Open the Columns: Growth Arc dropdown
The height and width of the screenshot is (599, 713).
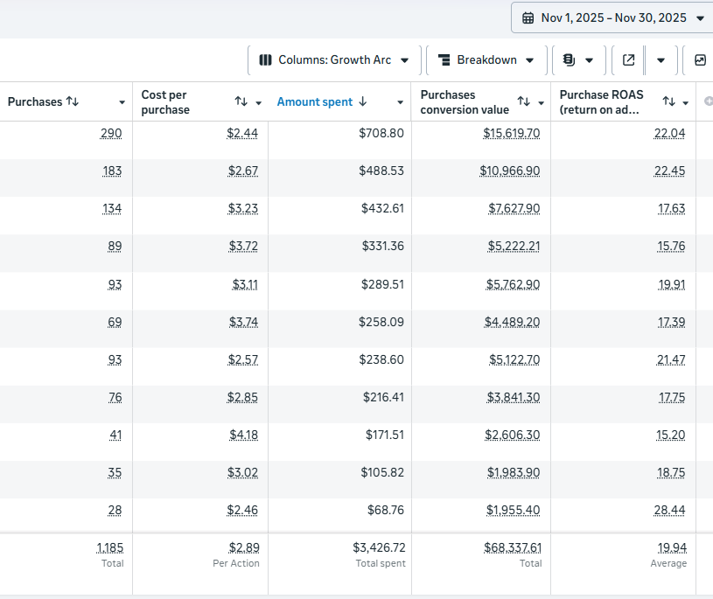[334, 60]
